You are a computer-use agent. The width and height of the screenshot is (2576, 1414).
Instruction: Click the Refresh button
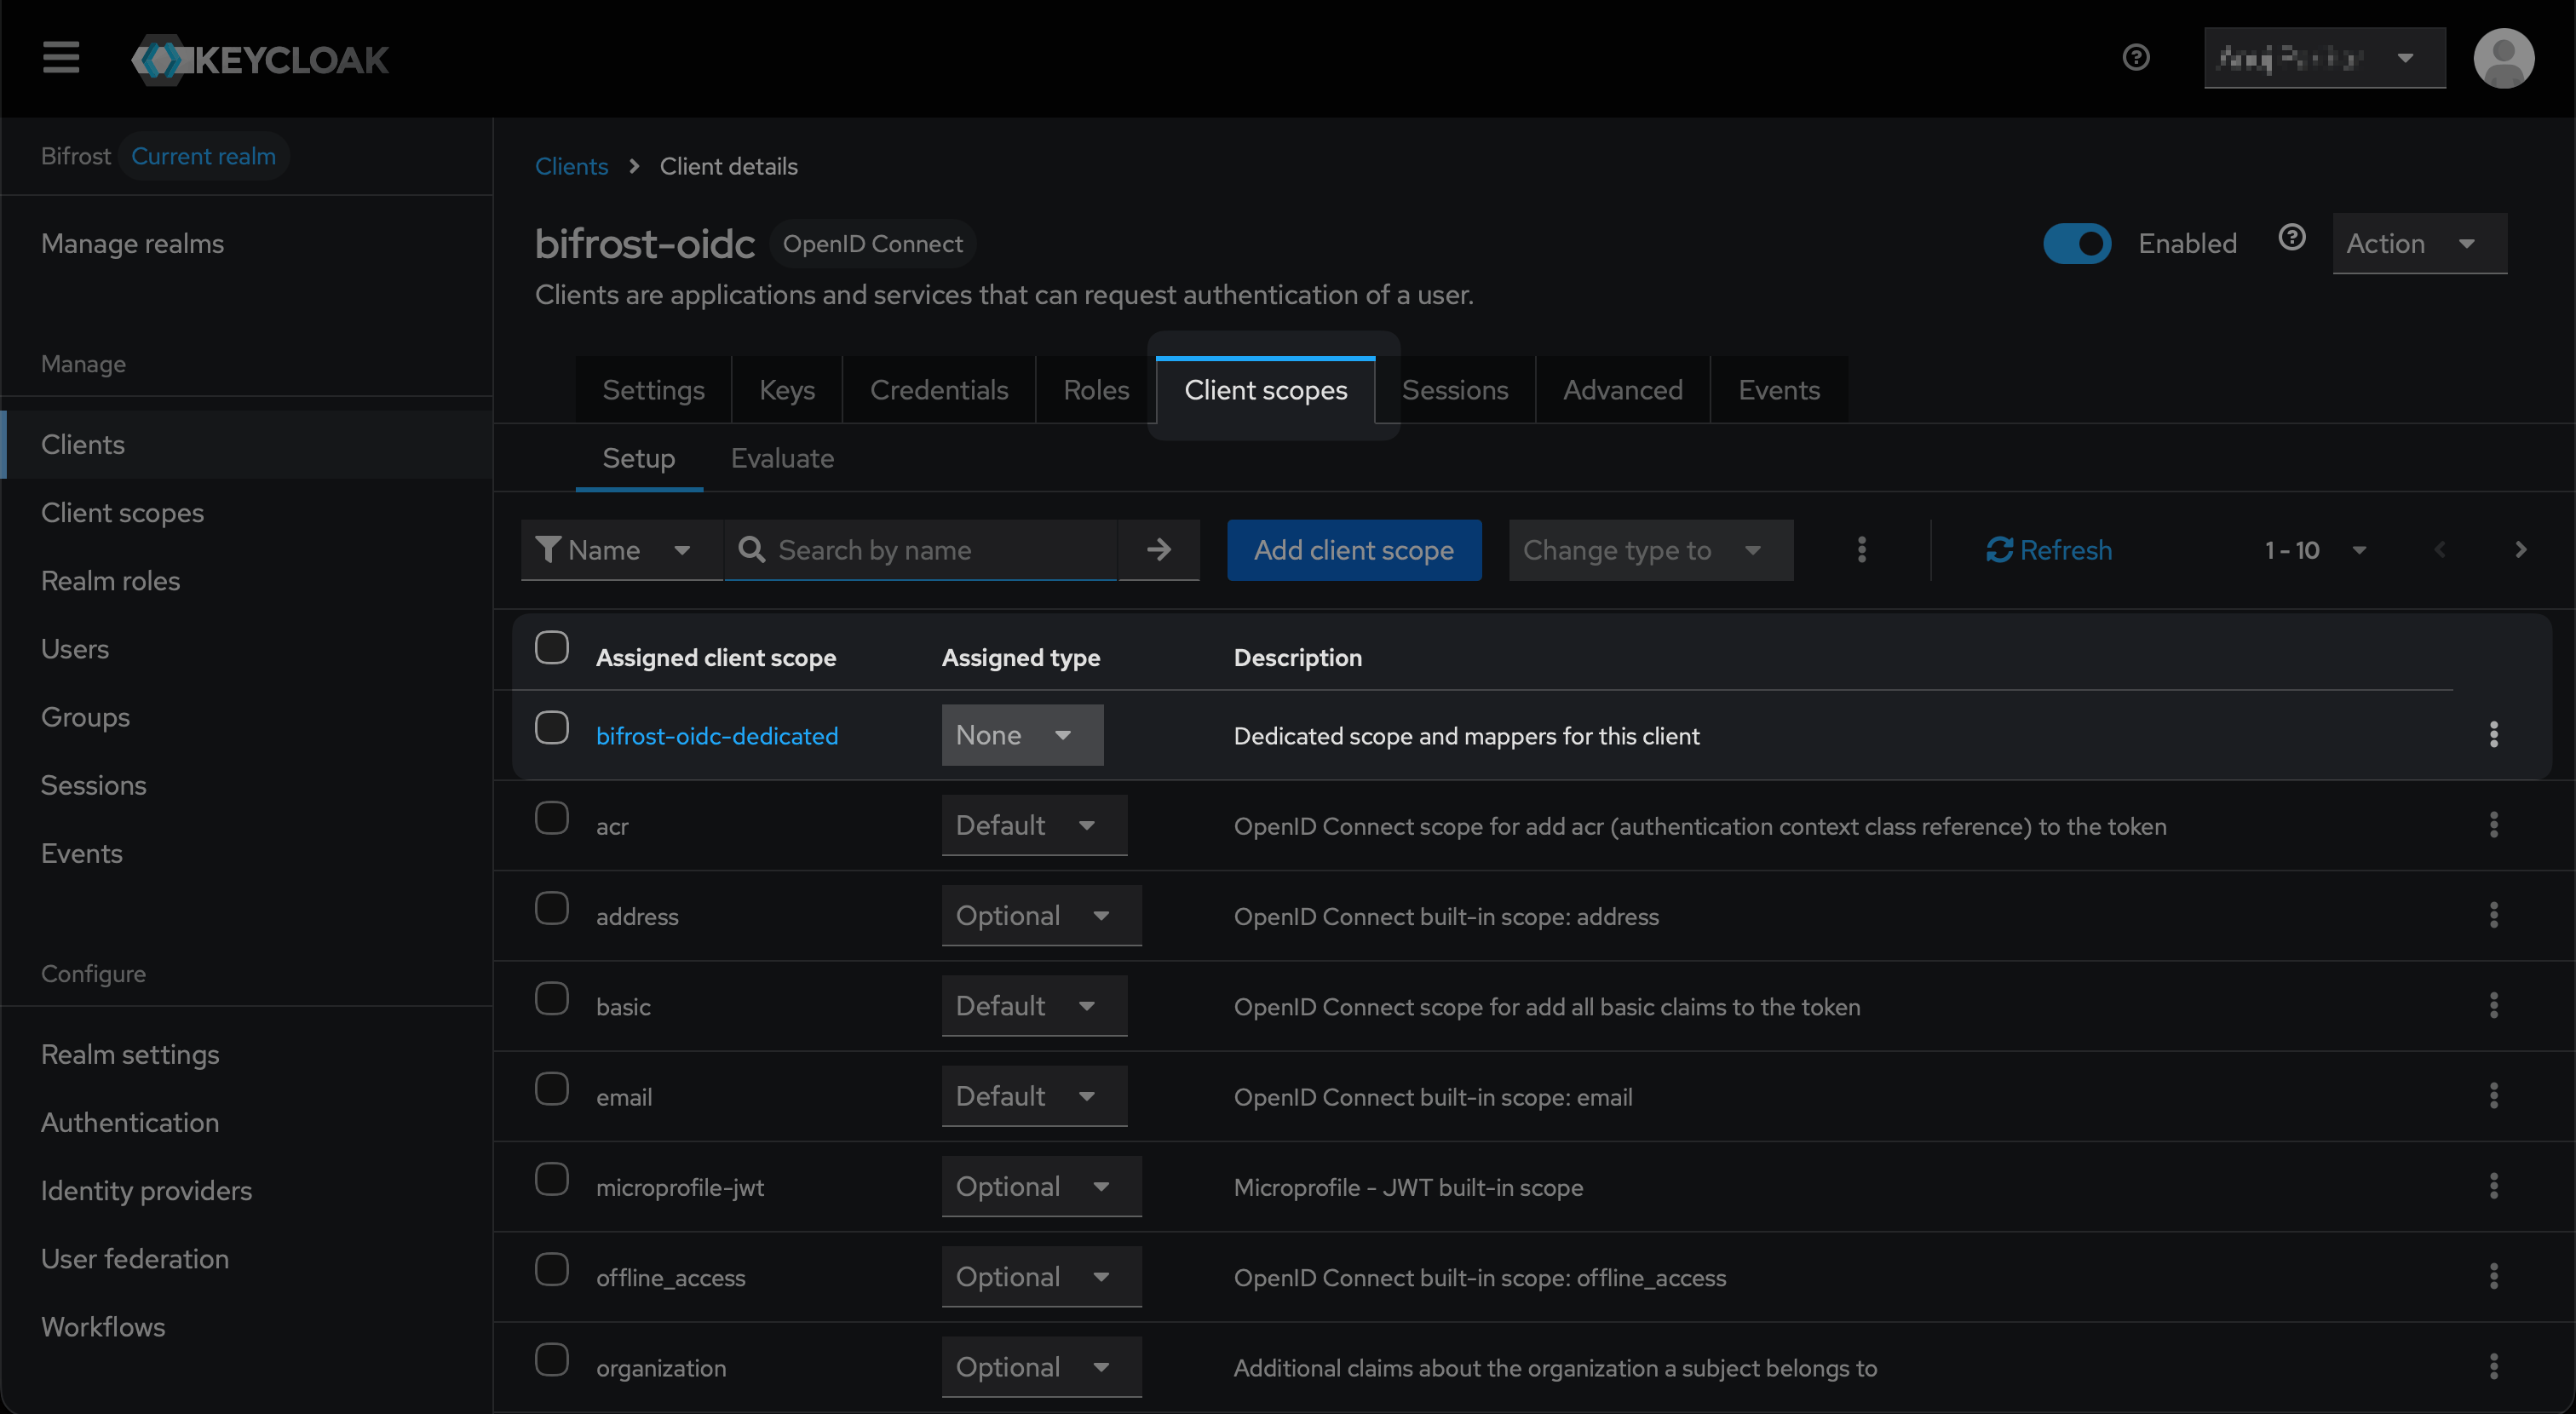click(2048, 549)
